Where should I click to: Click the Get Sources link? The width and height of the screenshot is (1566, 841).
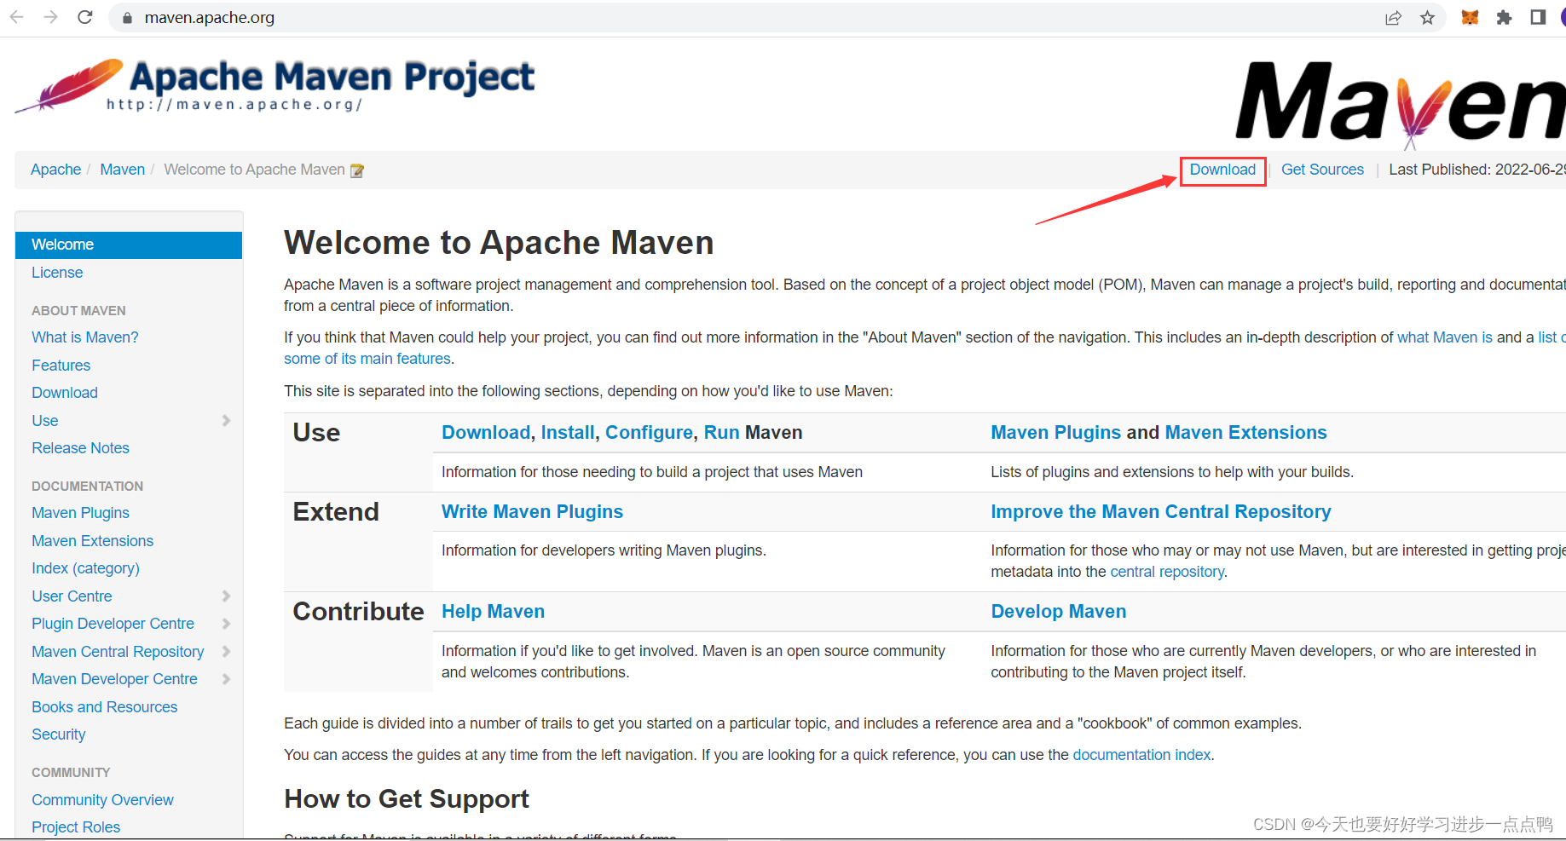(x=1322, y=170)
